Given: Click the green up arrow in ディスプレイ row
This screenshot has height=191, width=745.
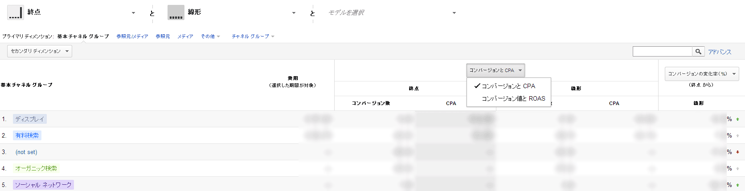Looking at the screenshot, I should click(x=738, y=119).
